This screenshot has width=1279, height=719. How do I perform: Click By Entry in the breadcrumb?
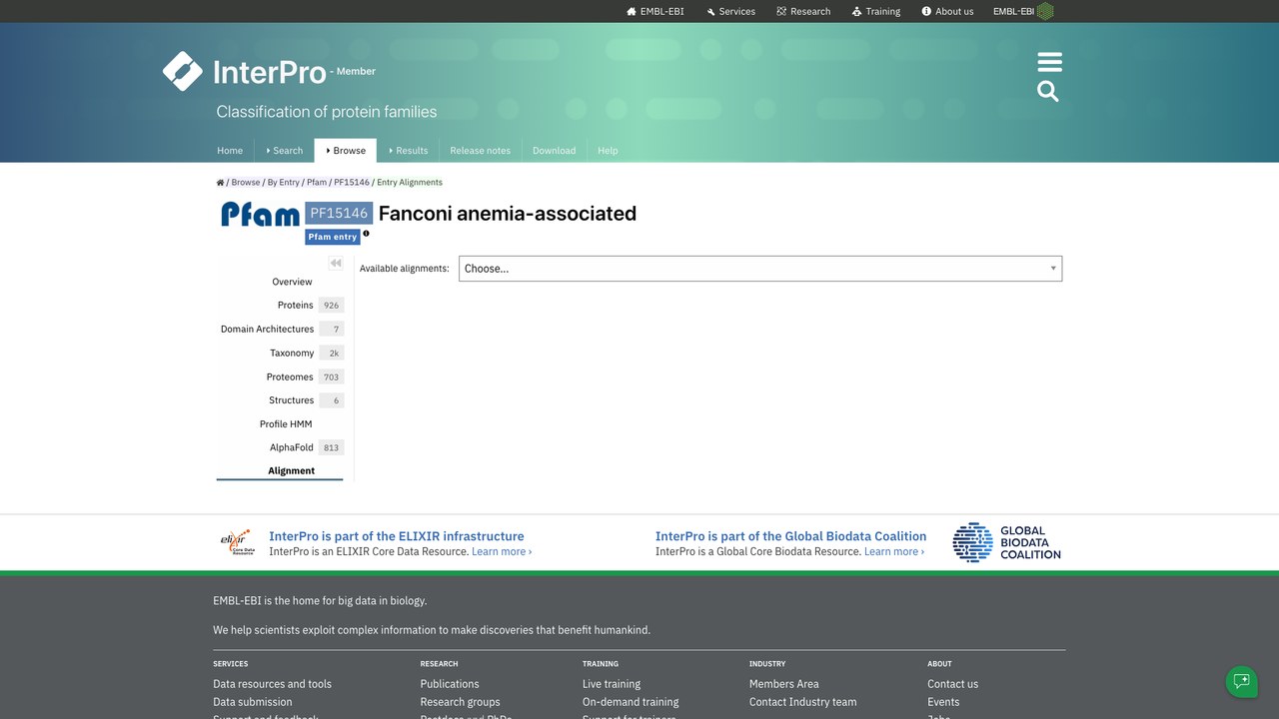283,182
